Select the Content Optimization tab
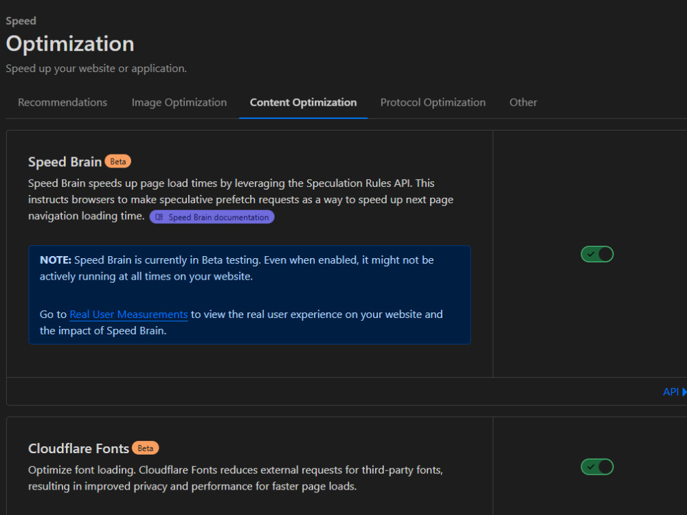Image resolution: width=687 pixels, height=515 pixels. click(303, 102)
